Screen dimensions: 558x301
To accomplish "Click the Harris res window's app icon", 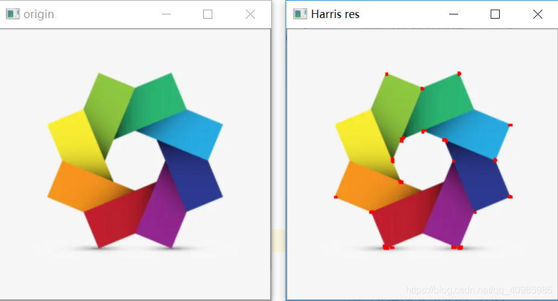I will [x=300, y=14].
